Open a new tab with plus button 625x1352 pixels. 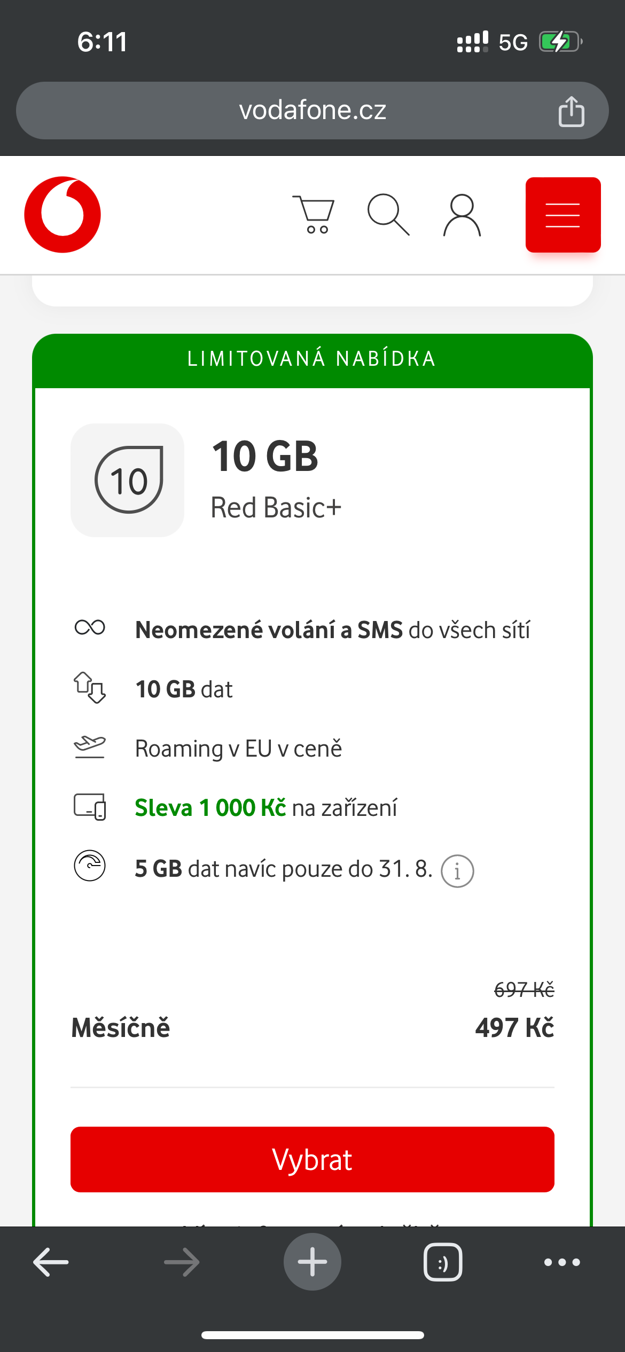(x=312, y=1262)
